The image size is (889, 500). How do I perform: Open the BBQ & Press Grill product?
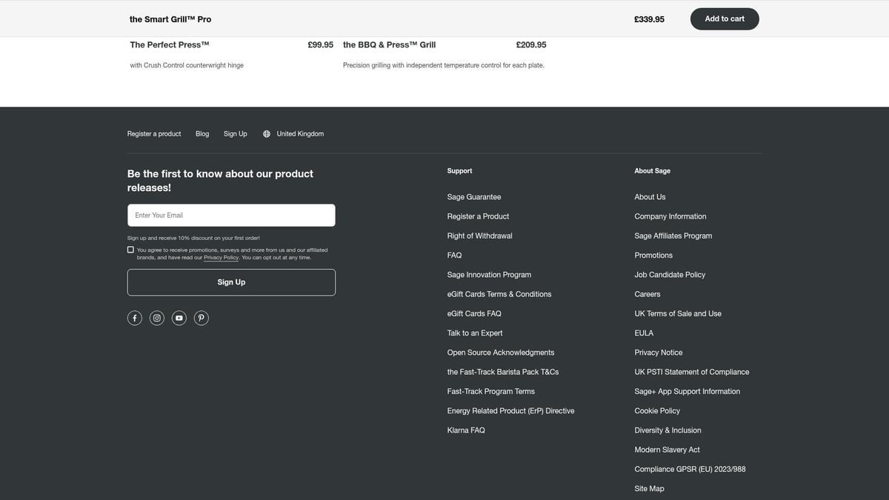pyautogui.click(x=390, y=44)
